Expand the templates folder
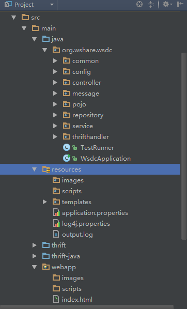Screen dimensions: 187x309 tap(45, 202)
